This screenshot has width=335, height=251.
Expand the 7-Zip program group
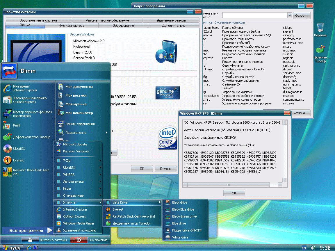pos(78,161)
